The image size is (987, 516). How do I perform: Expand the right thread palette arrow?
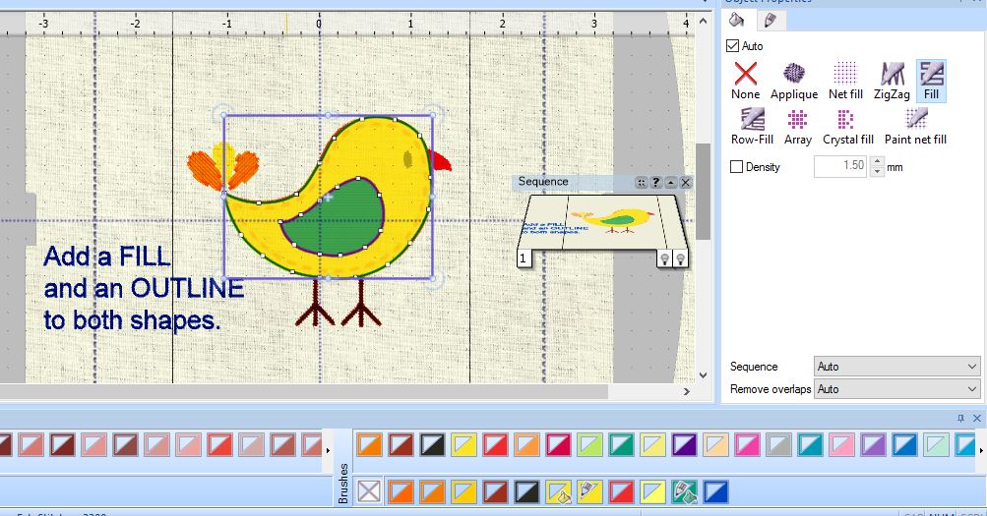coord(981,450)
